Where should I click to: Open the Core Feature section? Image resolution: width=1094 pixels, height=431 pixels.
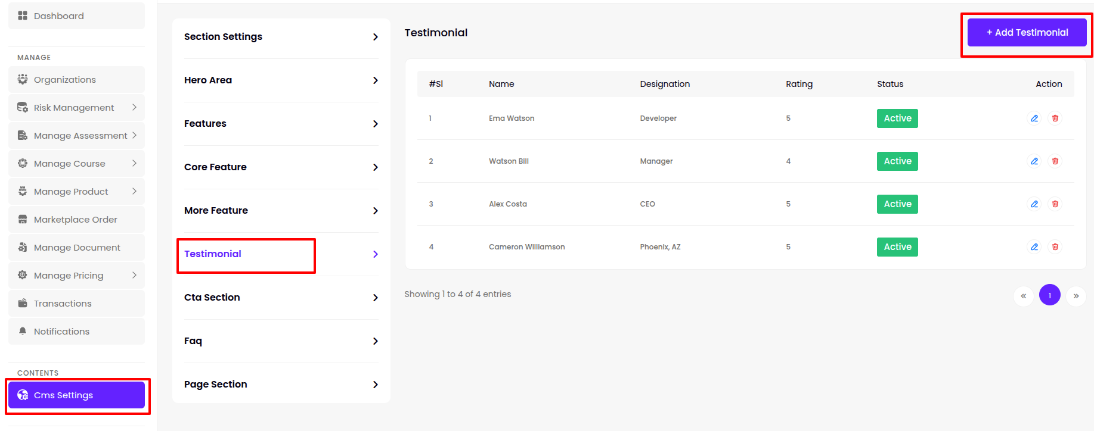pyautogui.click(x=281, y=167)
